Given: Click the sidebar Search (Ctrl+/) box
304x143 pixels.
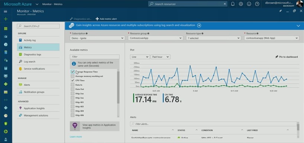Looking at the screenshot, I should (x=38, y=26).
